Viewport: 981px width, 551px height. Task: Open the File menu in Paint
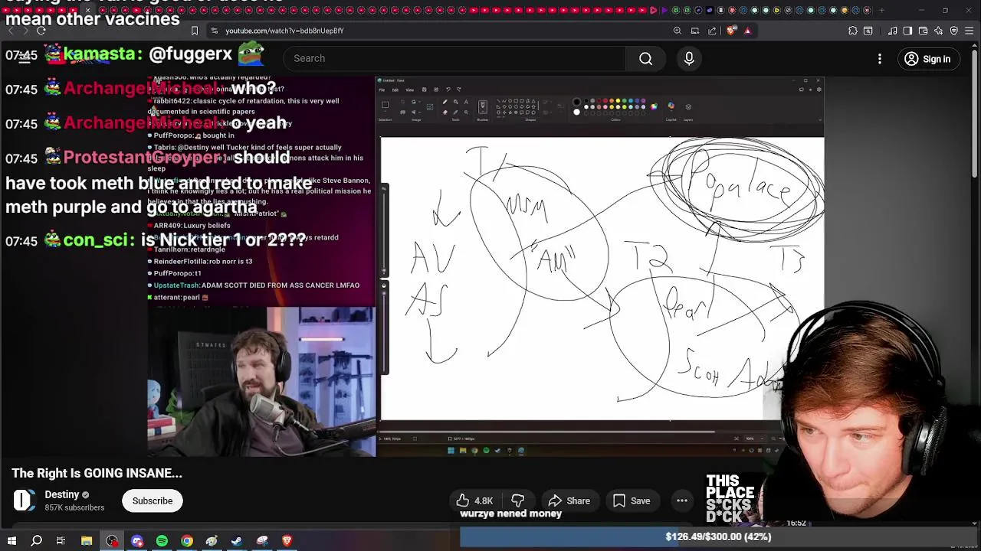[382, 90]
